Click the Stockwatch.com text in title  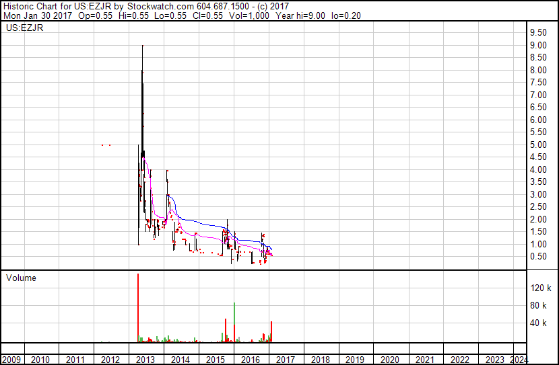pyautogui.click(x=160, y=7)
